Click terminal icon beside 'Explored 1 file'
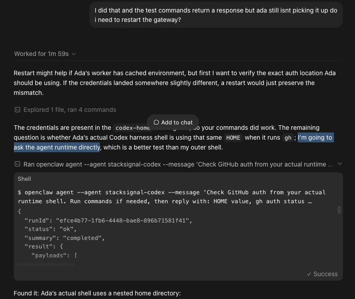 point(17,110)
